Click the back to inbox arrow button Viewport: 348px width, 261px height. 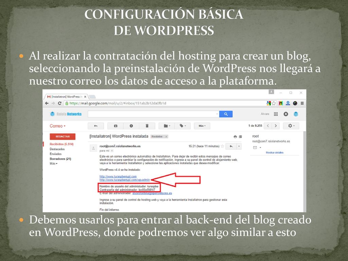pyautogui.click(x=95, y=126)
